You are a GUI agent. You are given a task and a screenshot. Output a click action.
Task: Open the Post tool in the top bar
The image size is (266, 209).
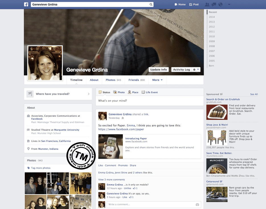[194, 4]
